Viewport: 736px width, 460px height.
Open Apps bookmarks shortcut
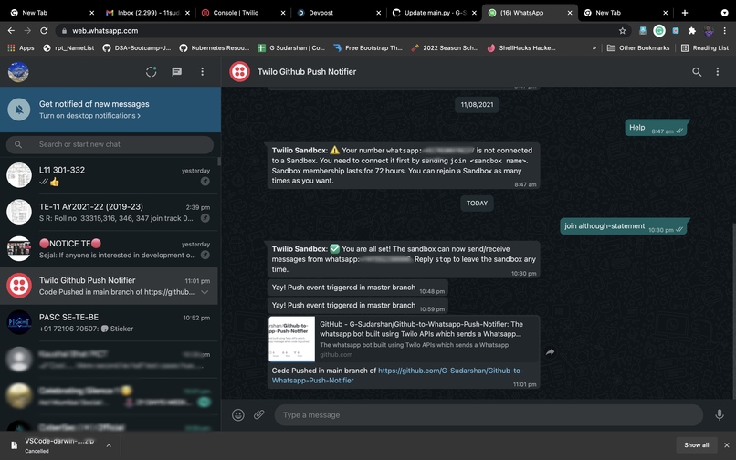[x=21, y=47]
